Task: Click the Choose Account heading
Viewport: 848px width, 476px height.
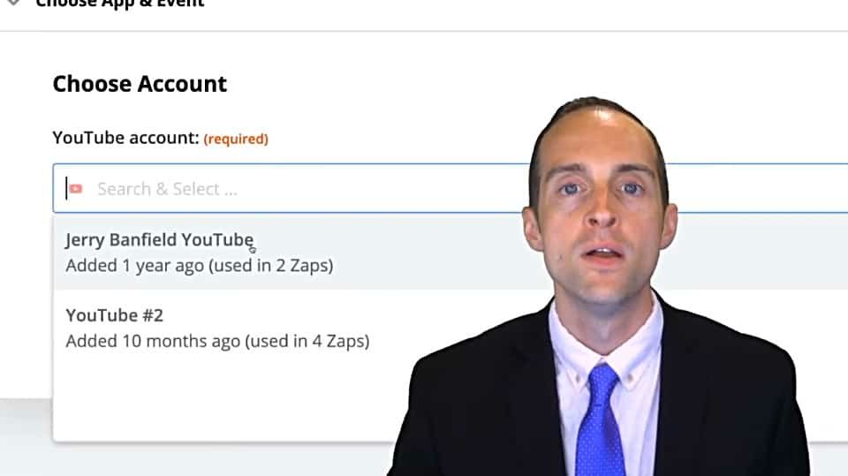Action: (140, 84)
